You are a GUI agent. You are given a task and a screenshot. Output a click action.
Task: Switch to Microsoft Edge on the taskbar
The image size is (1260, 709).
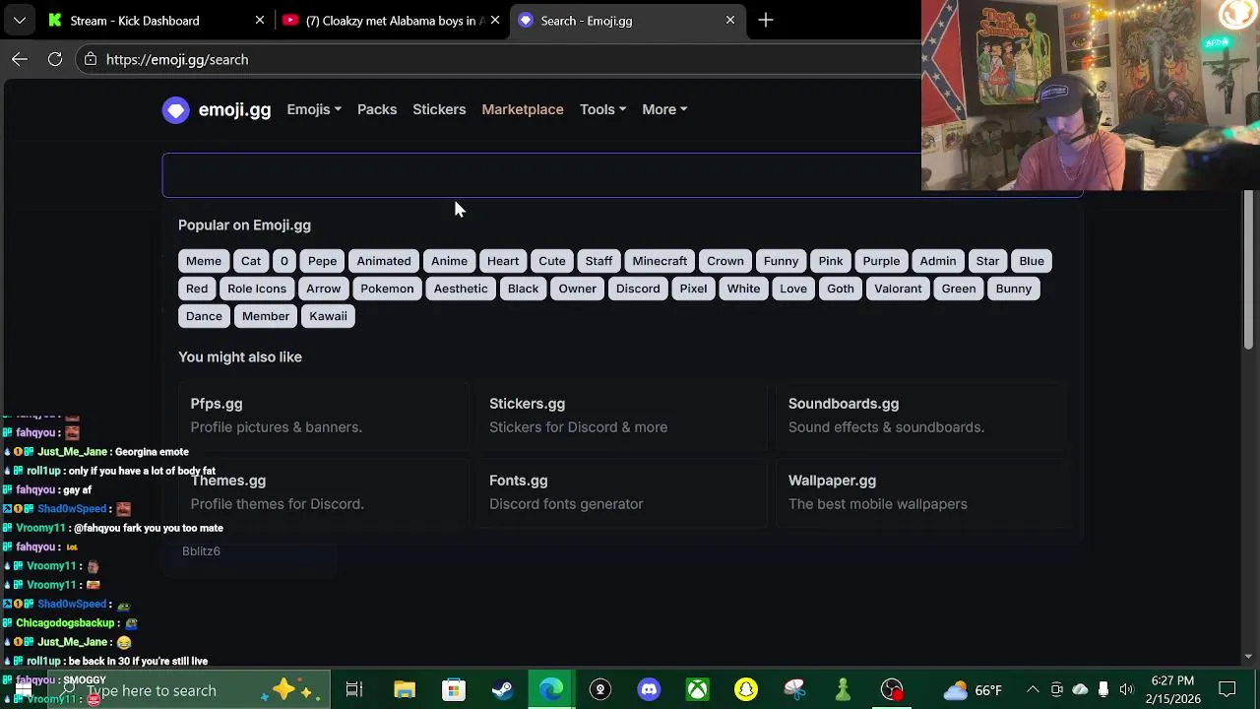(x=551, y=689)
